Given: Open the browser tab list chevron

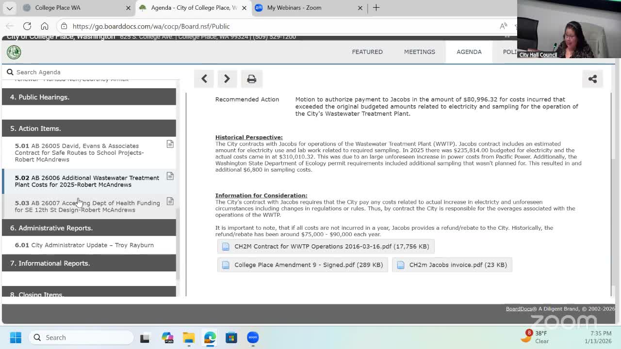Looking at the screenshot, I should pos(10,8).
